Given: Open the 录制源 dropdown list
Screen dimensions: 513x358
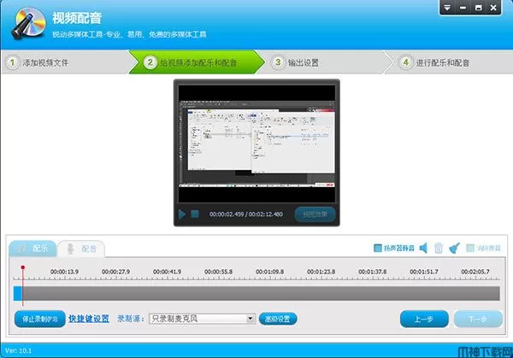Looking at the screenshot, I should [251, 319].
